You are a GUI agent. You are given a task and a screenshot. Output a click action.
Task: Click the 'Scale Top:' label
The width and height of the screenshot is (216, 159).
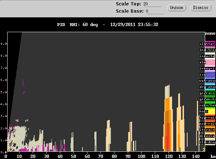(129, 4)
